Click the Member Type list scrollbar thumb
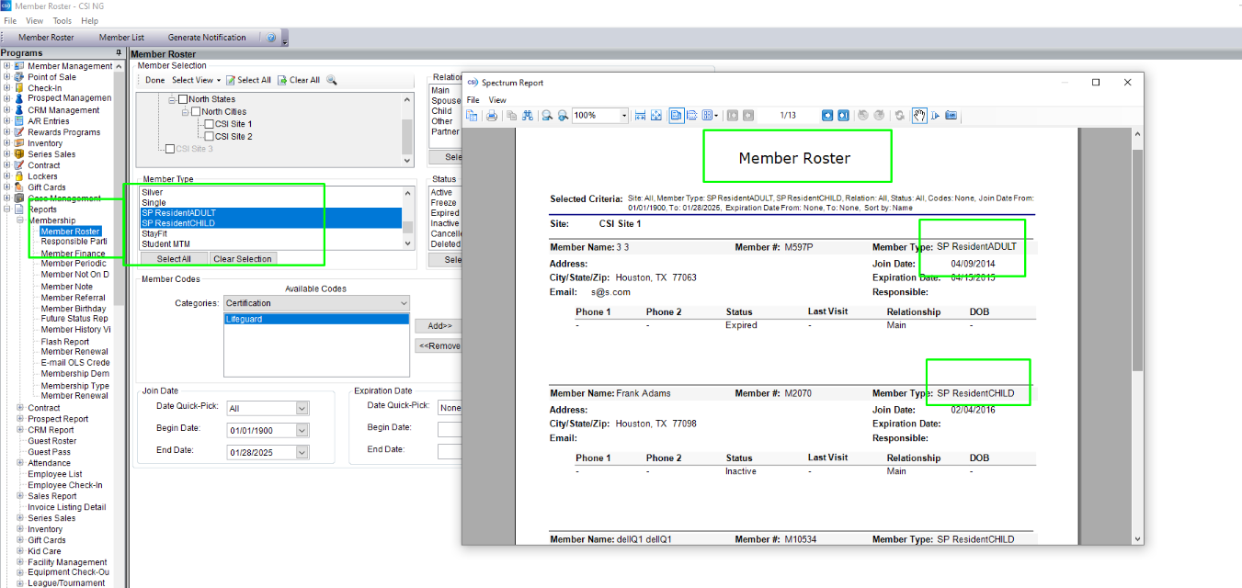1242x588 pixels. [408, 227]
